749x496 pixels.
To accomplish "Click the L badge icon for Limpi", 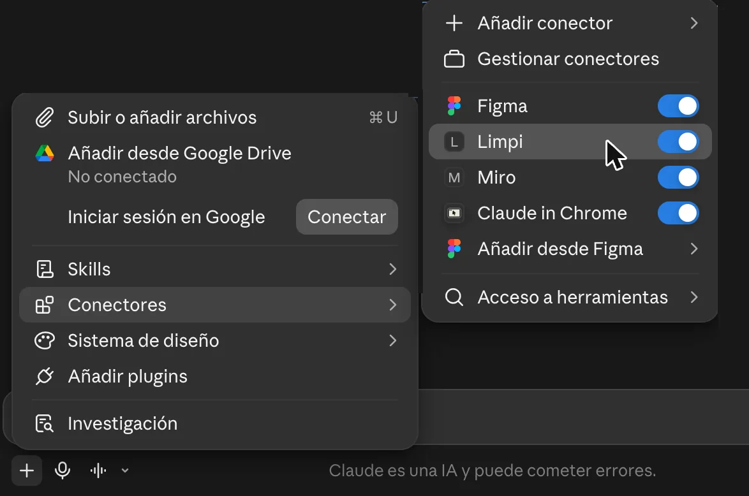I will coord(454,142).
